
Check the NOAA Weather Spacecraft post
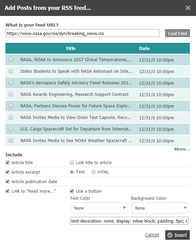click(11, 140)
